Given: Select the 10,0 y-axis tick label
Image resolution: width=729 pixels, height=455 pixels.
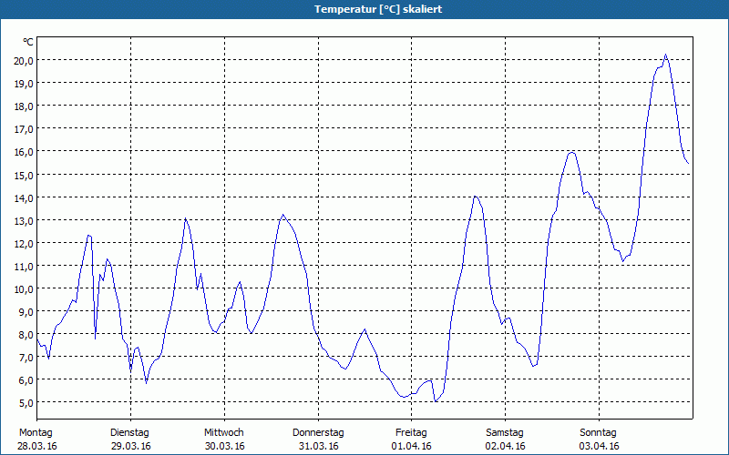Looking at the screenshot, I should pyautogui.click(x=24, y=288).
